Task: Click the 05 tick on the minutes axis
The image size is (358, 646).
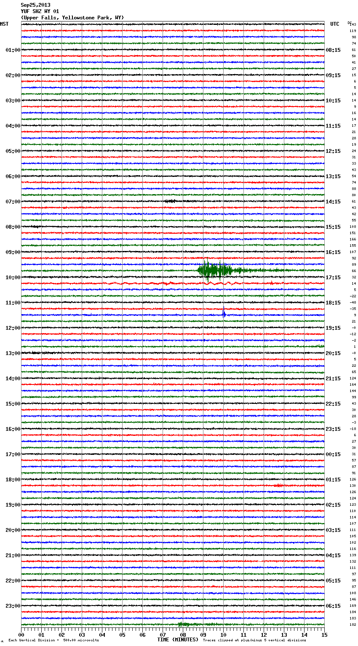Action: [122, 635]
